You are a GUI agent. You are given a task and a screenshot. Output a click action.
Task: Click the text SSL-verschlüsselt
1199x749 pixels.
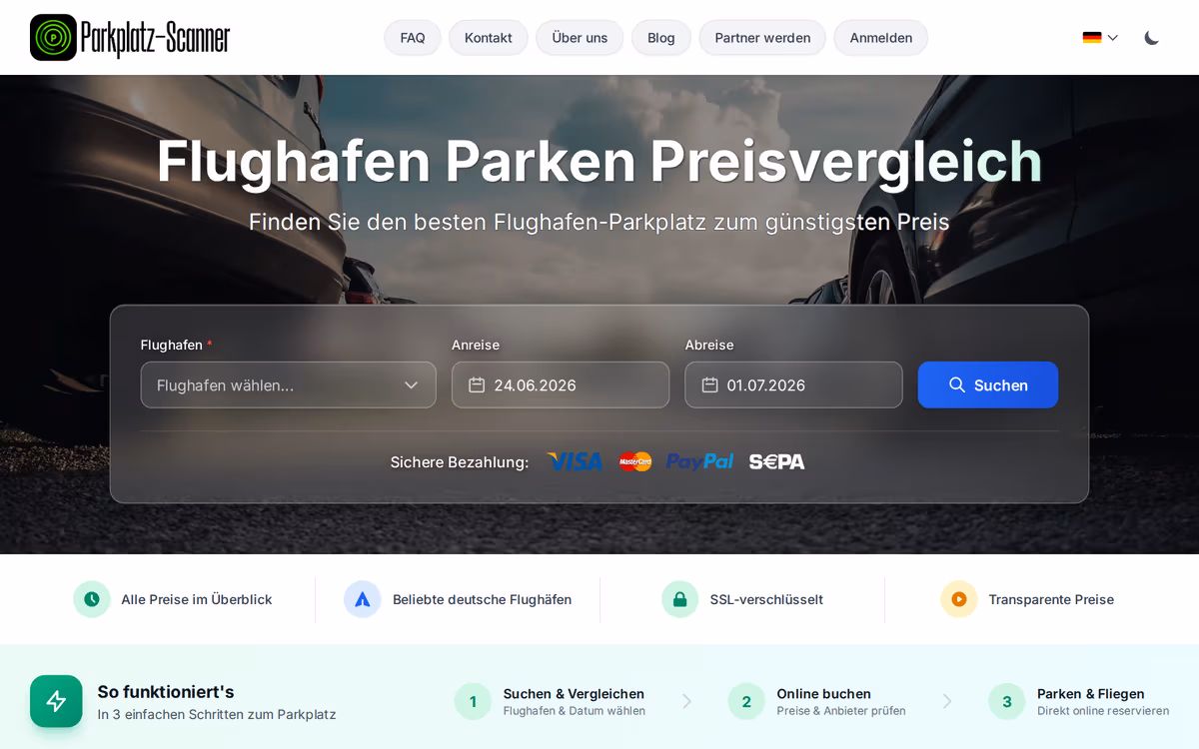(x=766, y=599)
